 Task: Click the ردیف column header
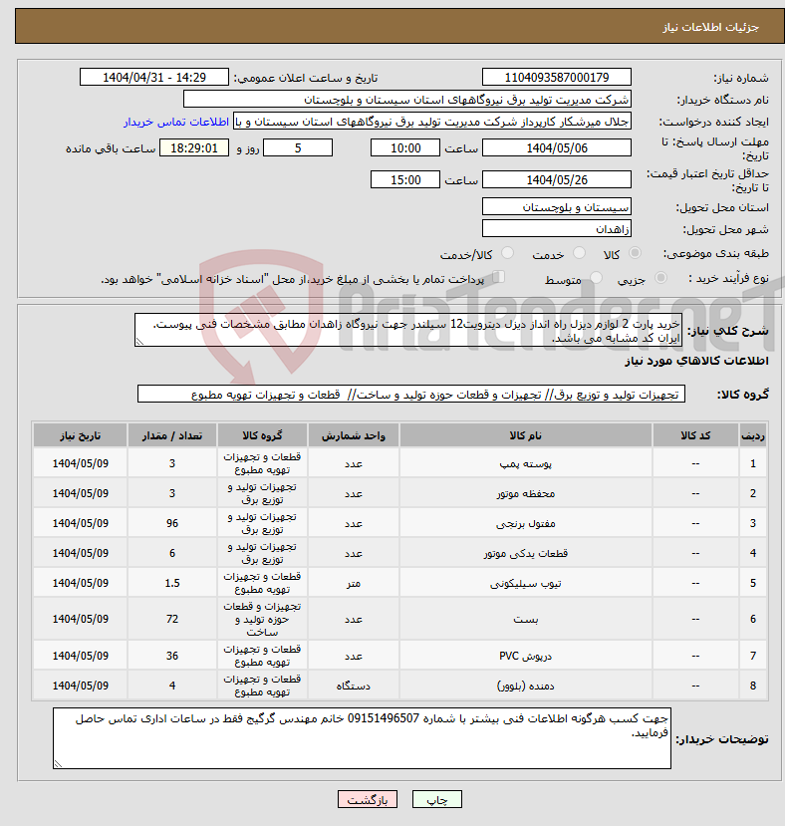pos(753,435)
